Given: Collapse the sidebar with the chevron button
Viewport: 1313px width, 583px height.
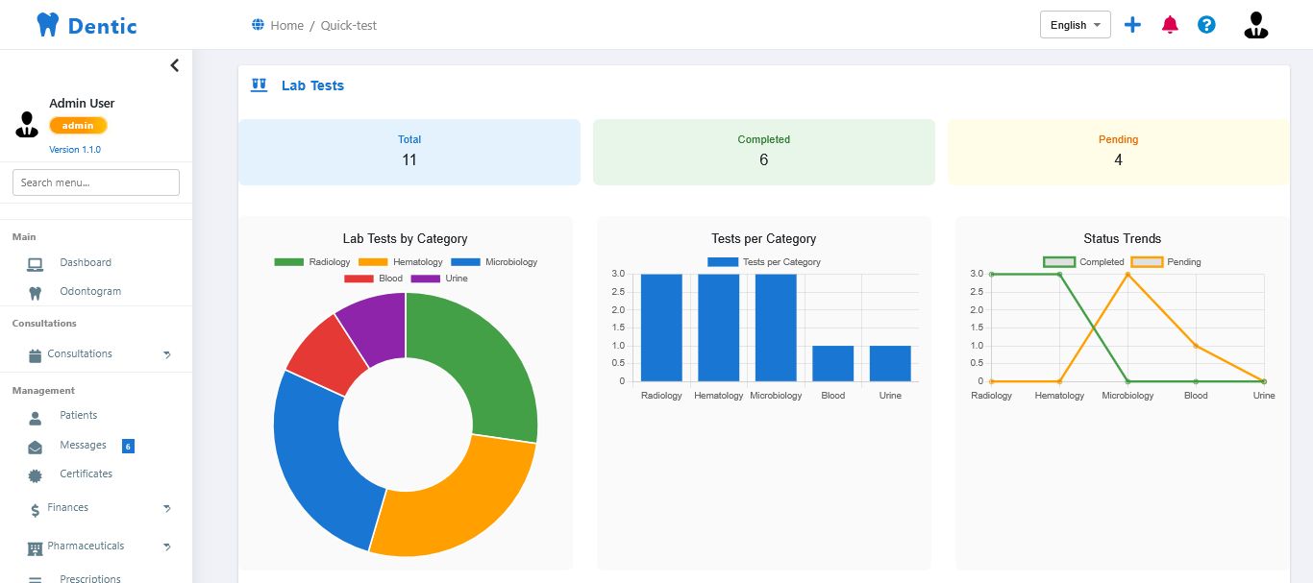Looking at the screenshot, I should click(x=174, y=65).
